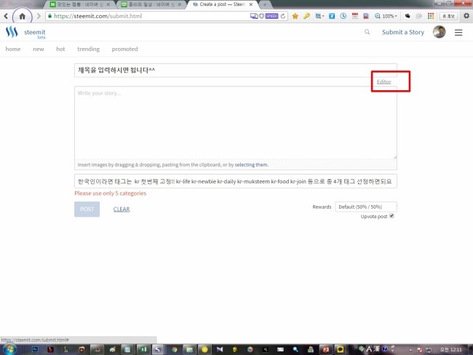
Task: Open the Rewards dropdown
Action: [x=365, y=207]
